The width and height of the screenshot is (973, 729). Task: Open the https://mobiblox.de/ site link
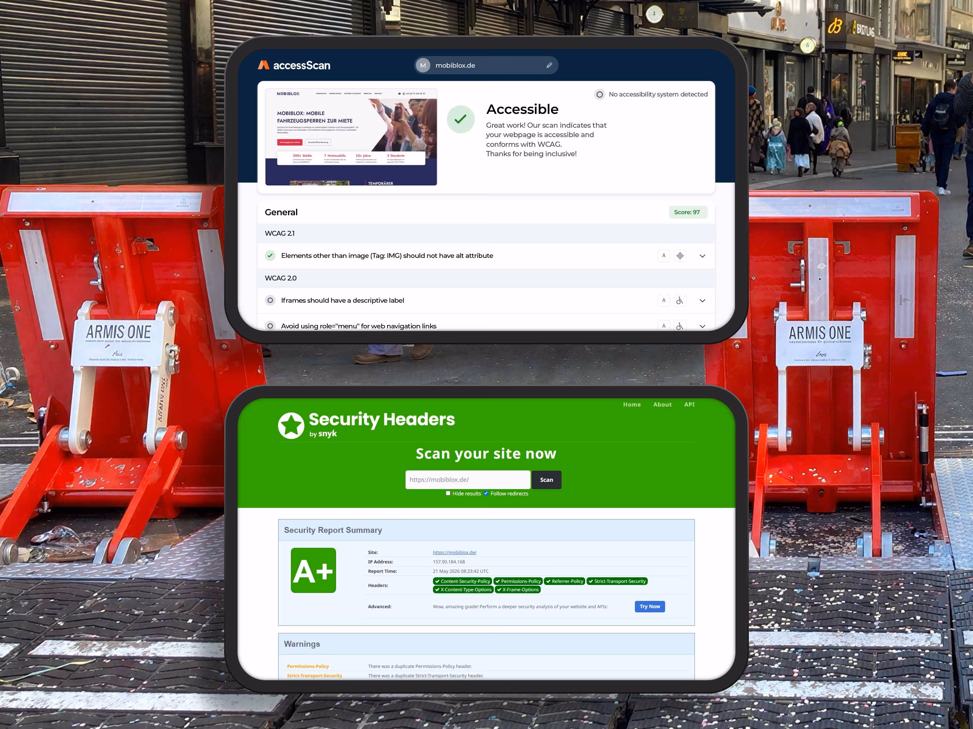pyautogui.click(x=455, y=552)
